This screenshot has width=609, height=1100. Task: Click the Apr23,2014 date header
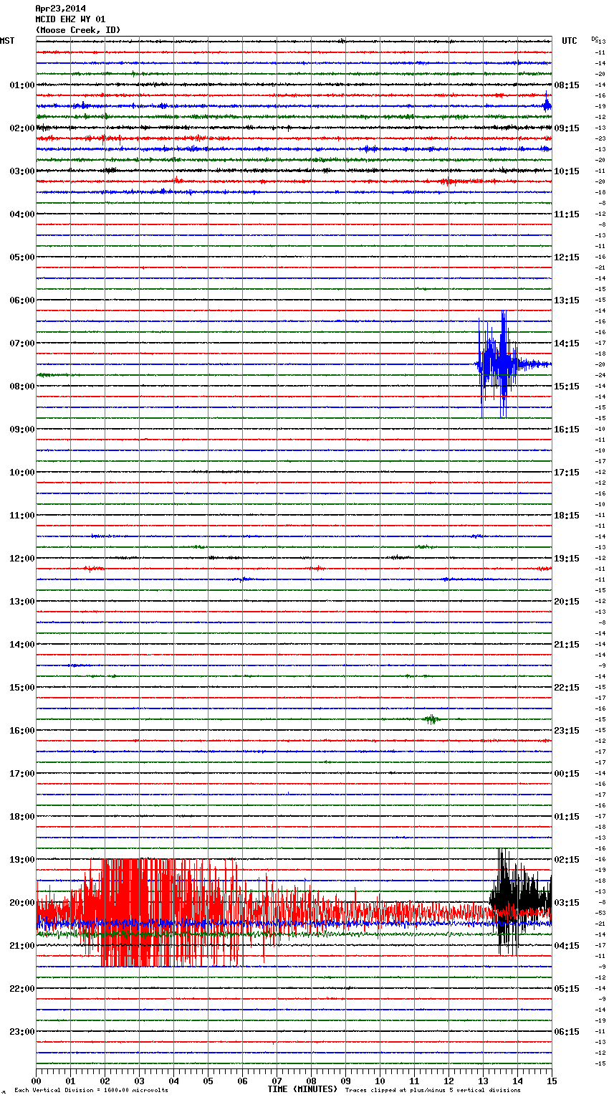click(x=60, y=9)
